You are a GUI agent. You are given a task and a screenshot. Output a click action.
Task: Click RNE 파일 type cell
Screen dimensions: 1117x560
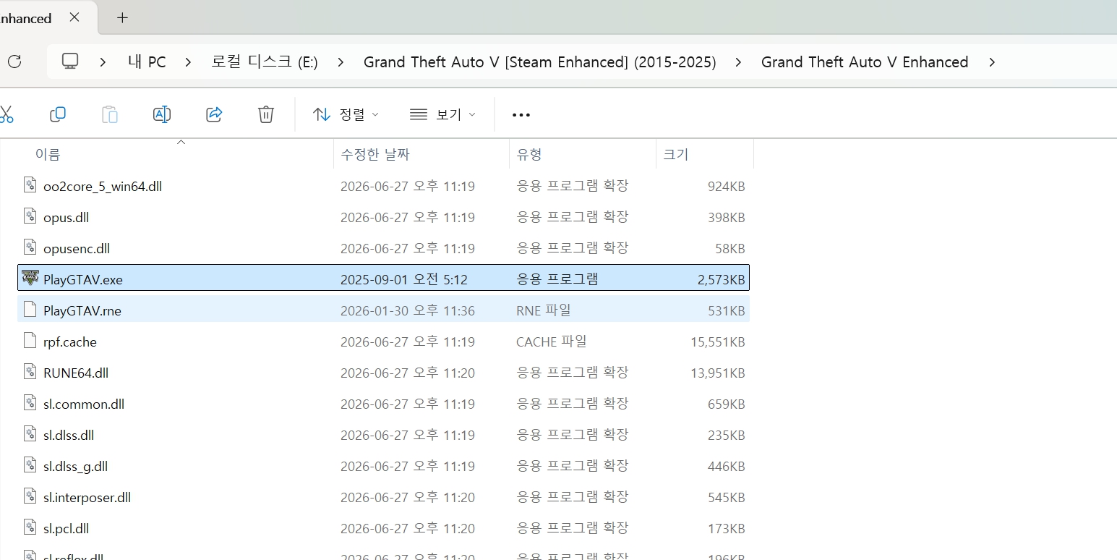[544, 310]
